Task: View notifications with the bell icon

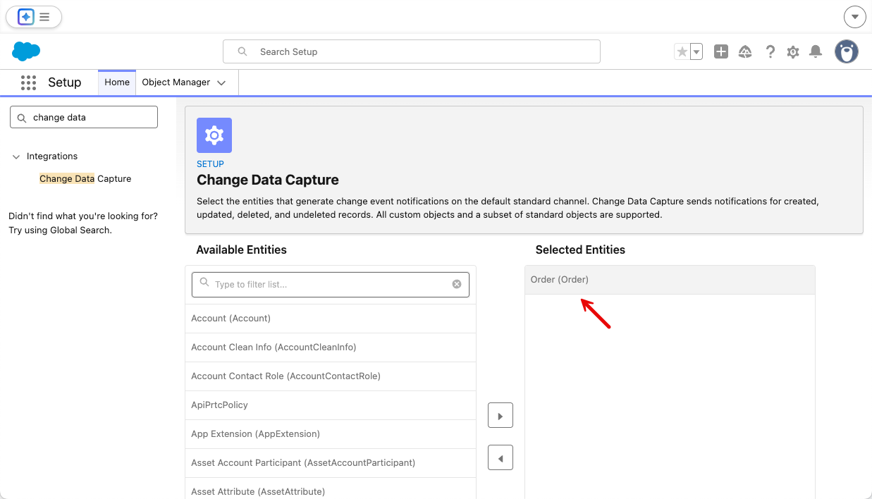Action: pos(816,51)
